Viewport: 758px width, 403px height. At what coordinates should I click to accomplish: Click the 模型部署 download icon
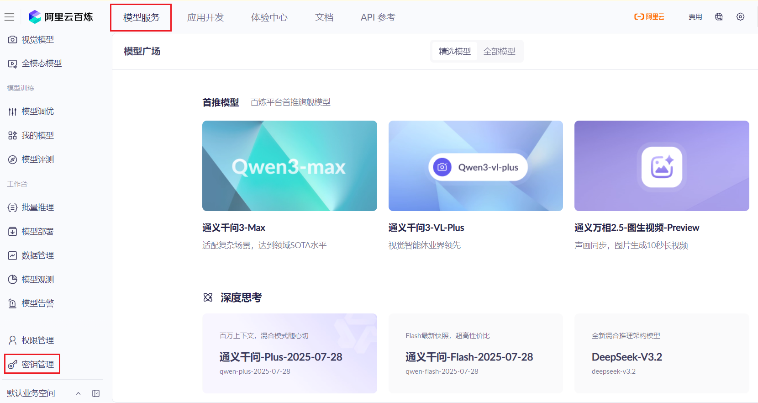pos(13,232)
